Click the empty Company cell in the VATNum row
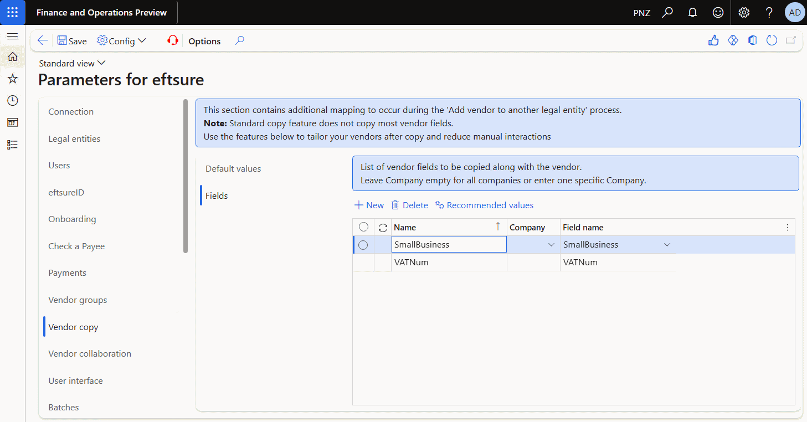 pyautogui.click(x=533, y=263)
